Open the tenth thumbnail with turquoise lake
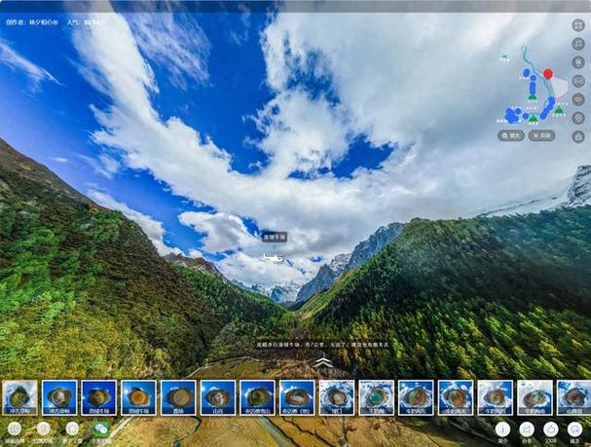Viewport: 591px width, 447px height. (x=376, y=397)
